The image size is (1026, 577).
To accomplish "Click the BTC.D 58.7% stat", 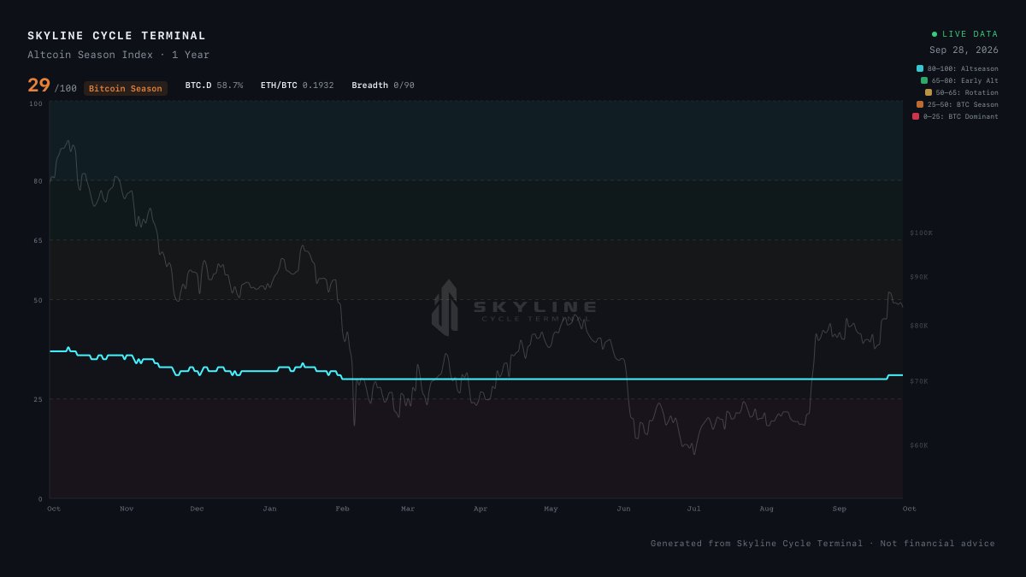I will click(214, 85).
